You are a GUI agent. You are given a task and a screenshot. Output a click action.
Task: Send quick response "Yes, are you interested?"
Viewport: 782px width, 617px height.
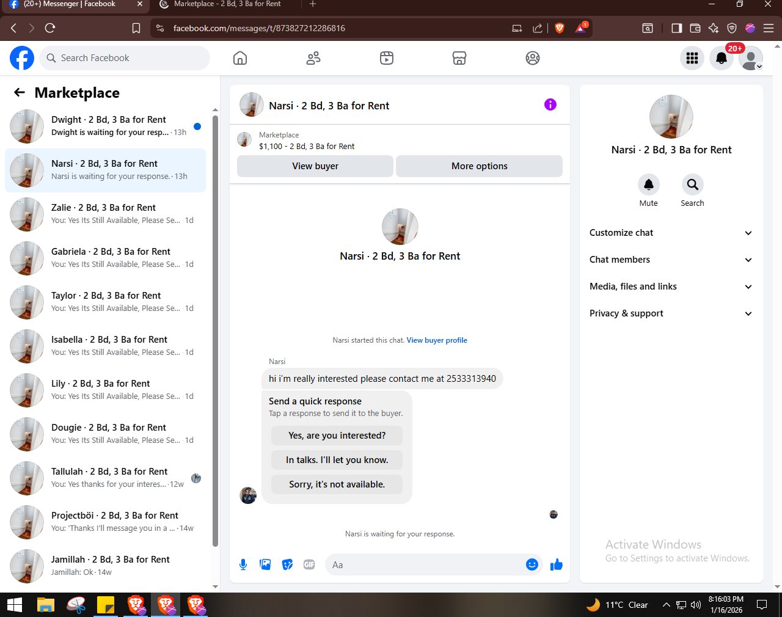coord(337,436)
